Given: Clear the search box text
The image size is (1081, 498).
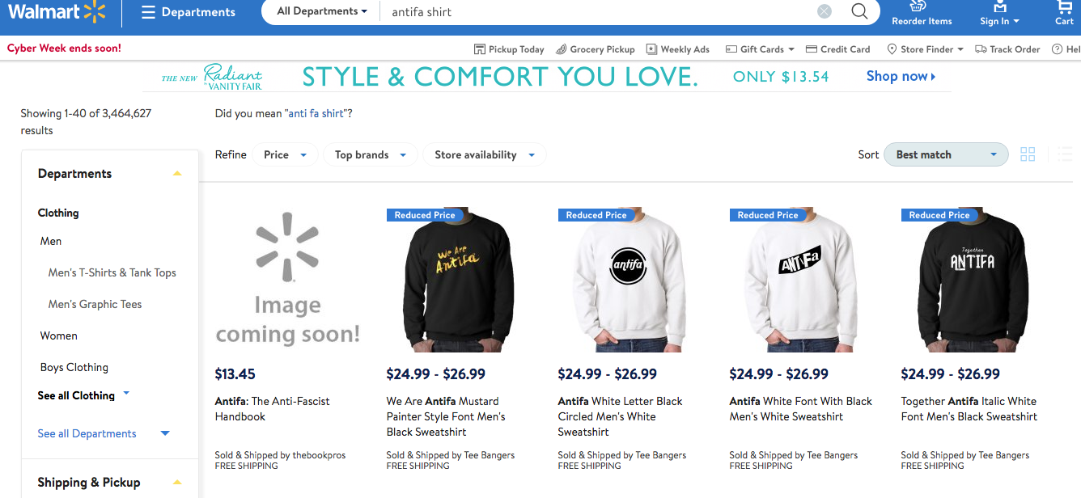Looking at the screenshot, I should tap(824, 11).
